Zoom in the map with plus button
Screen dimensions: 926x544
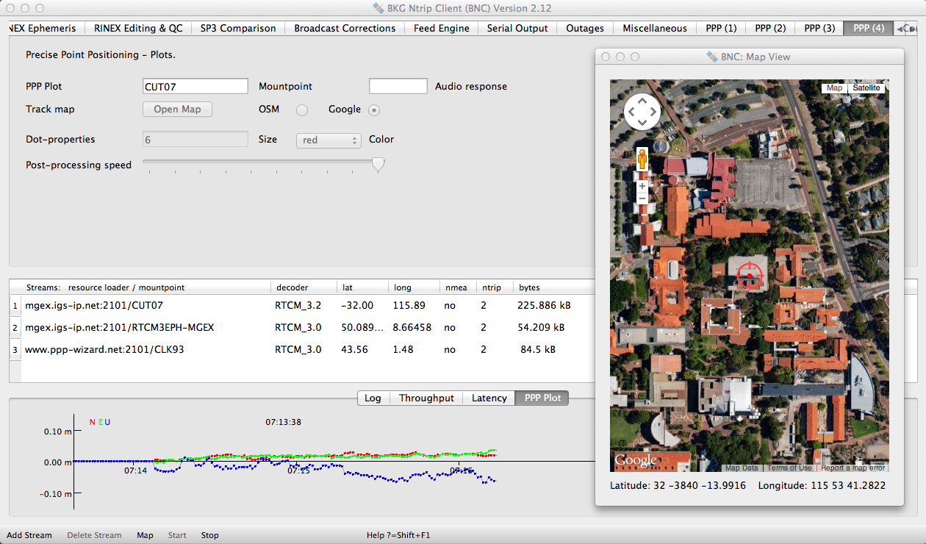point(642,187)
